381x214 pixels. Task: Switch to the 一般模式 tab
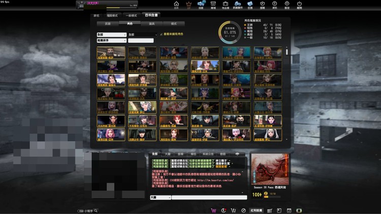[131, 16]
